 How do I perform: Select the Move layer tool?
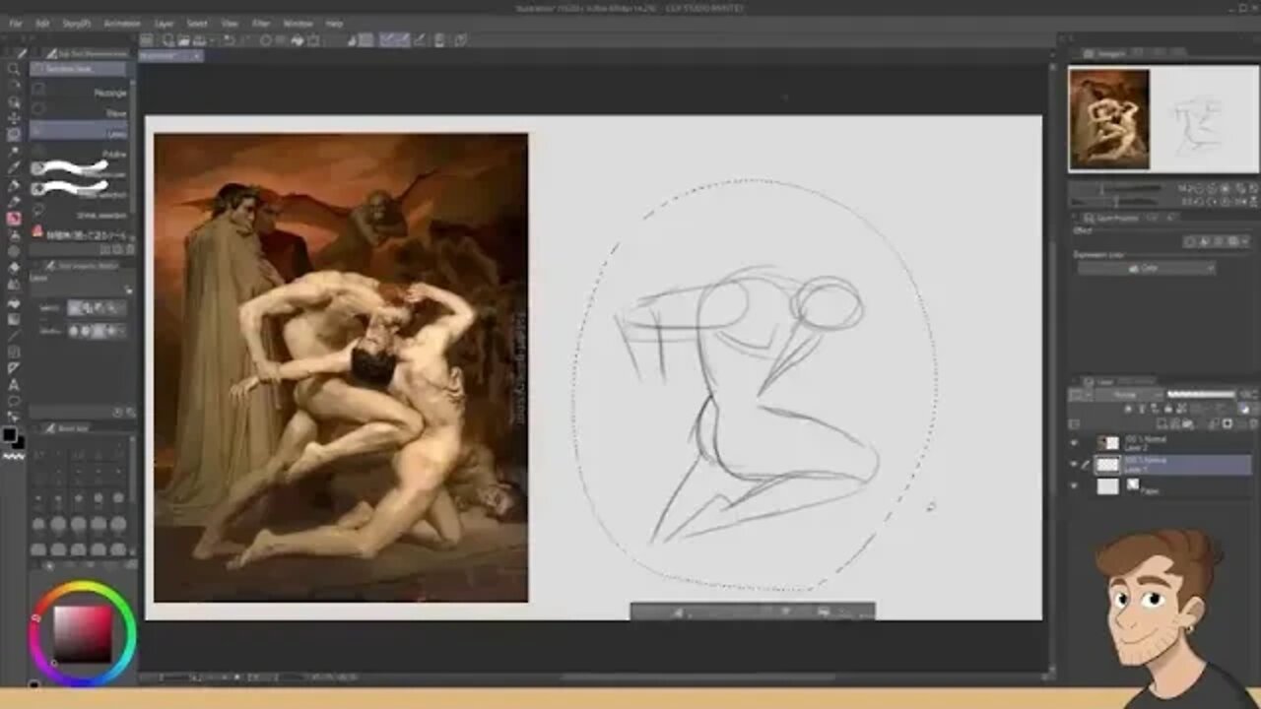[14, 118]
